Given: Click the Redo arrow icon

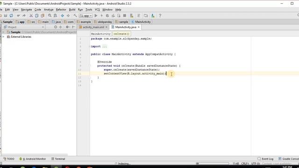Looking at the screenshot, I should click(24, 15).
